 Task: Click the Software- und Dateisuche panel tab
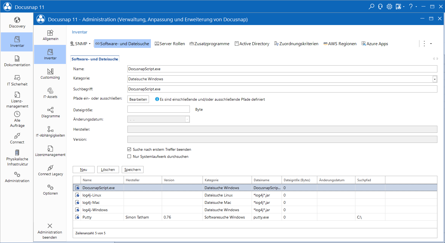(95, 59)
